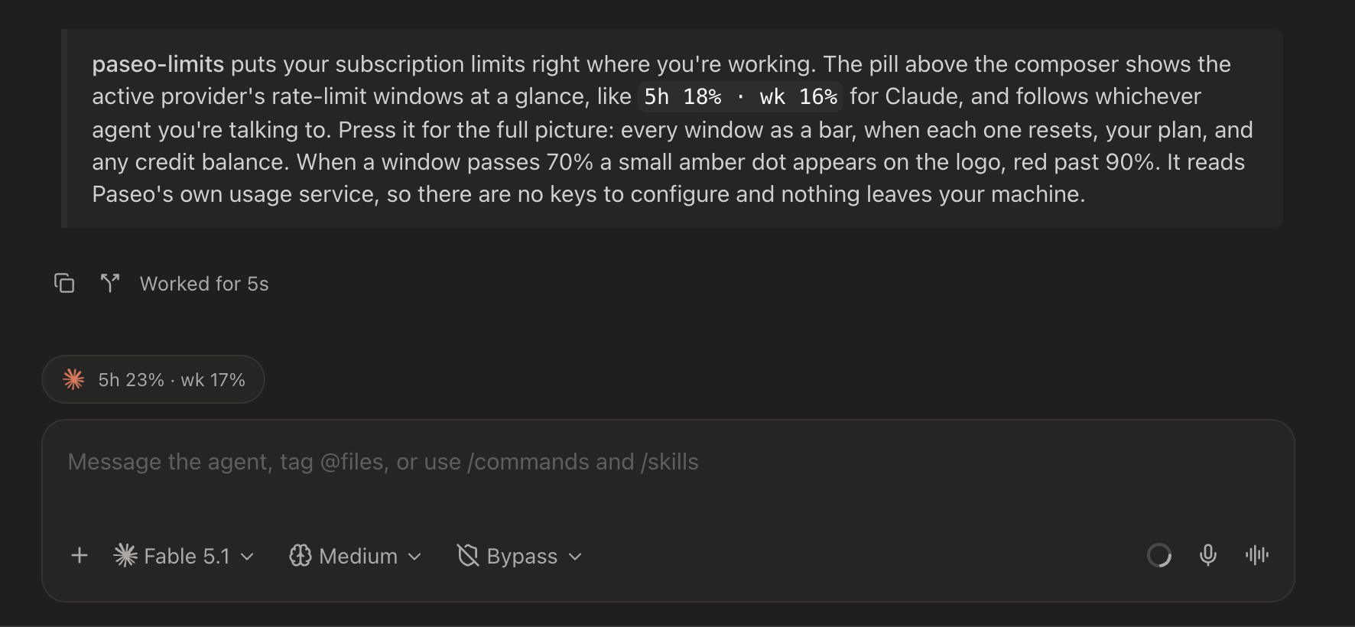
Task: Click the quoted message block's left border
Action: 64,128
